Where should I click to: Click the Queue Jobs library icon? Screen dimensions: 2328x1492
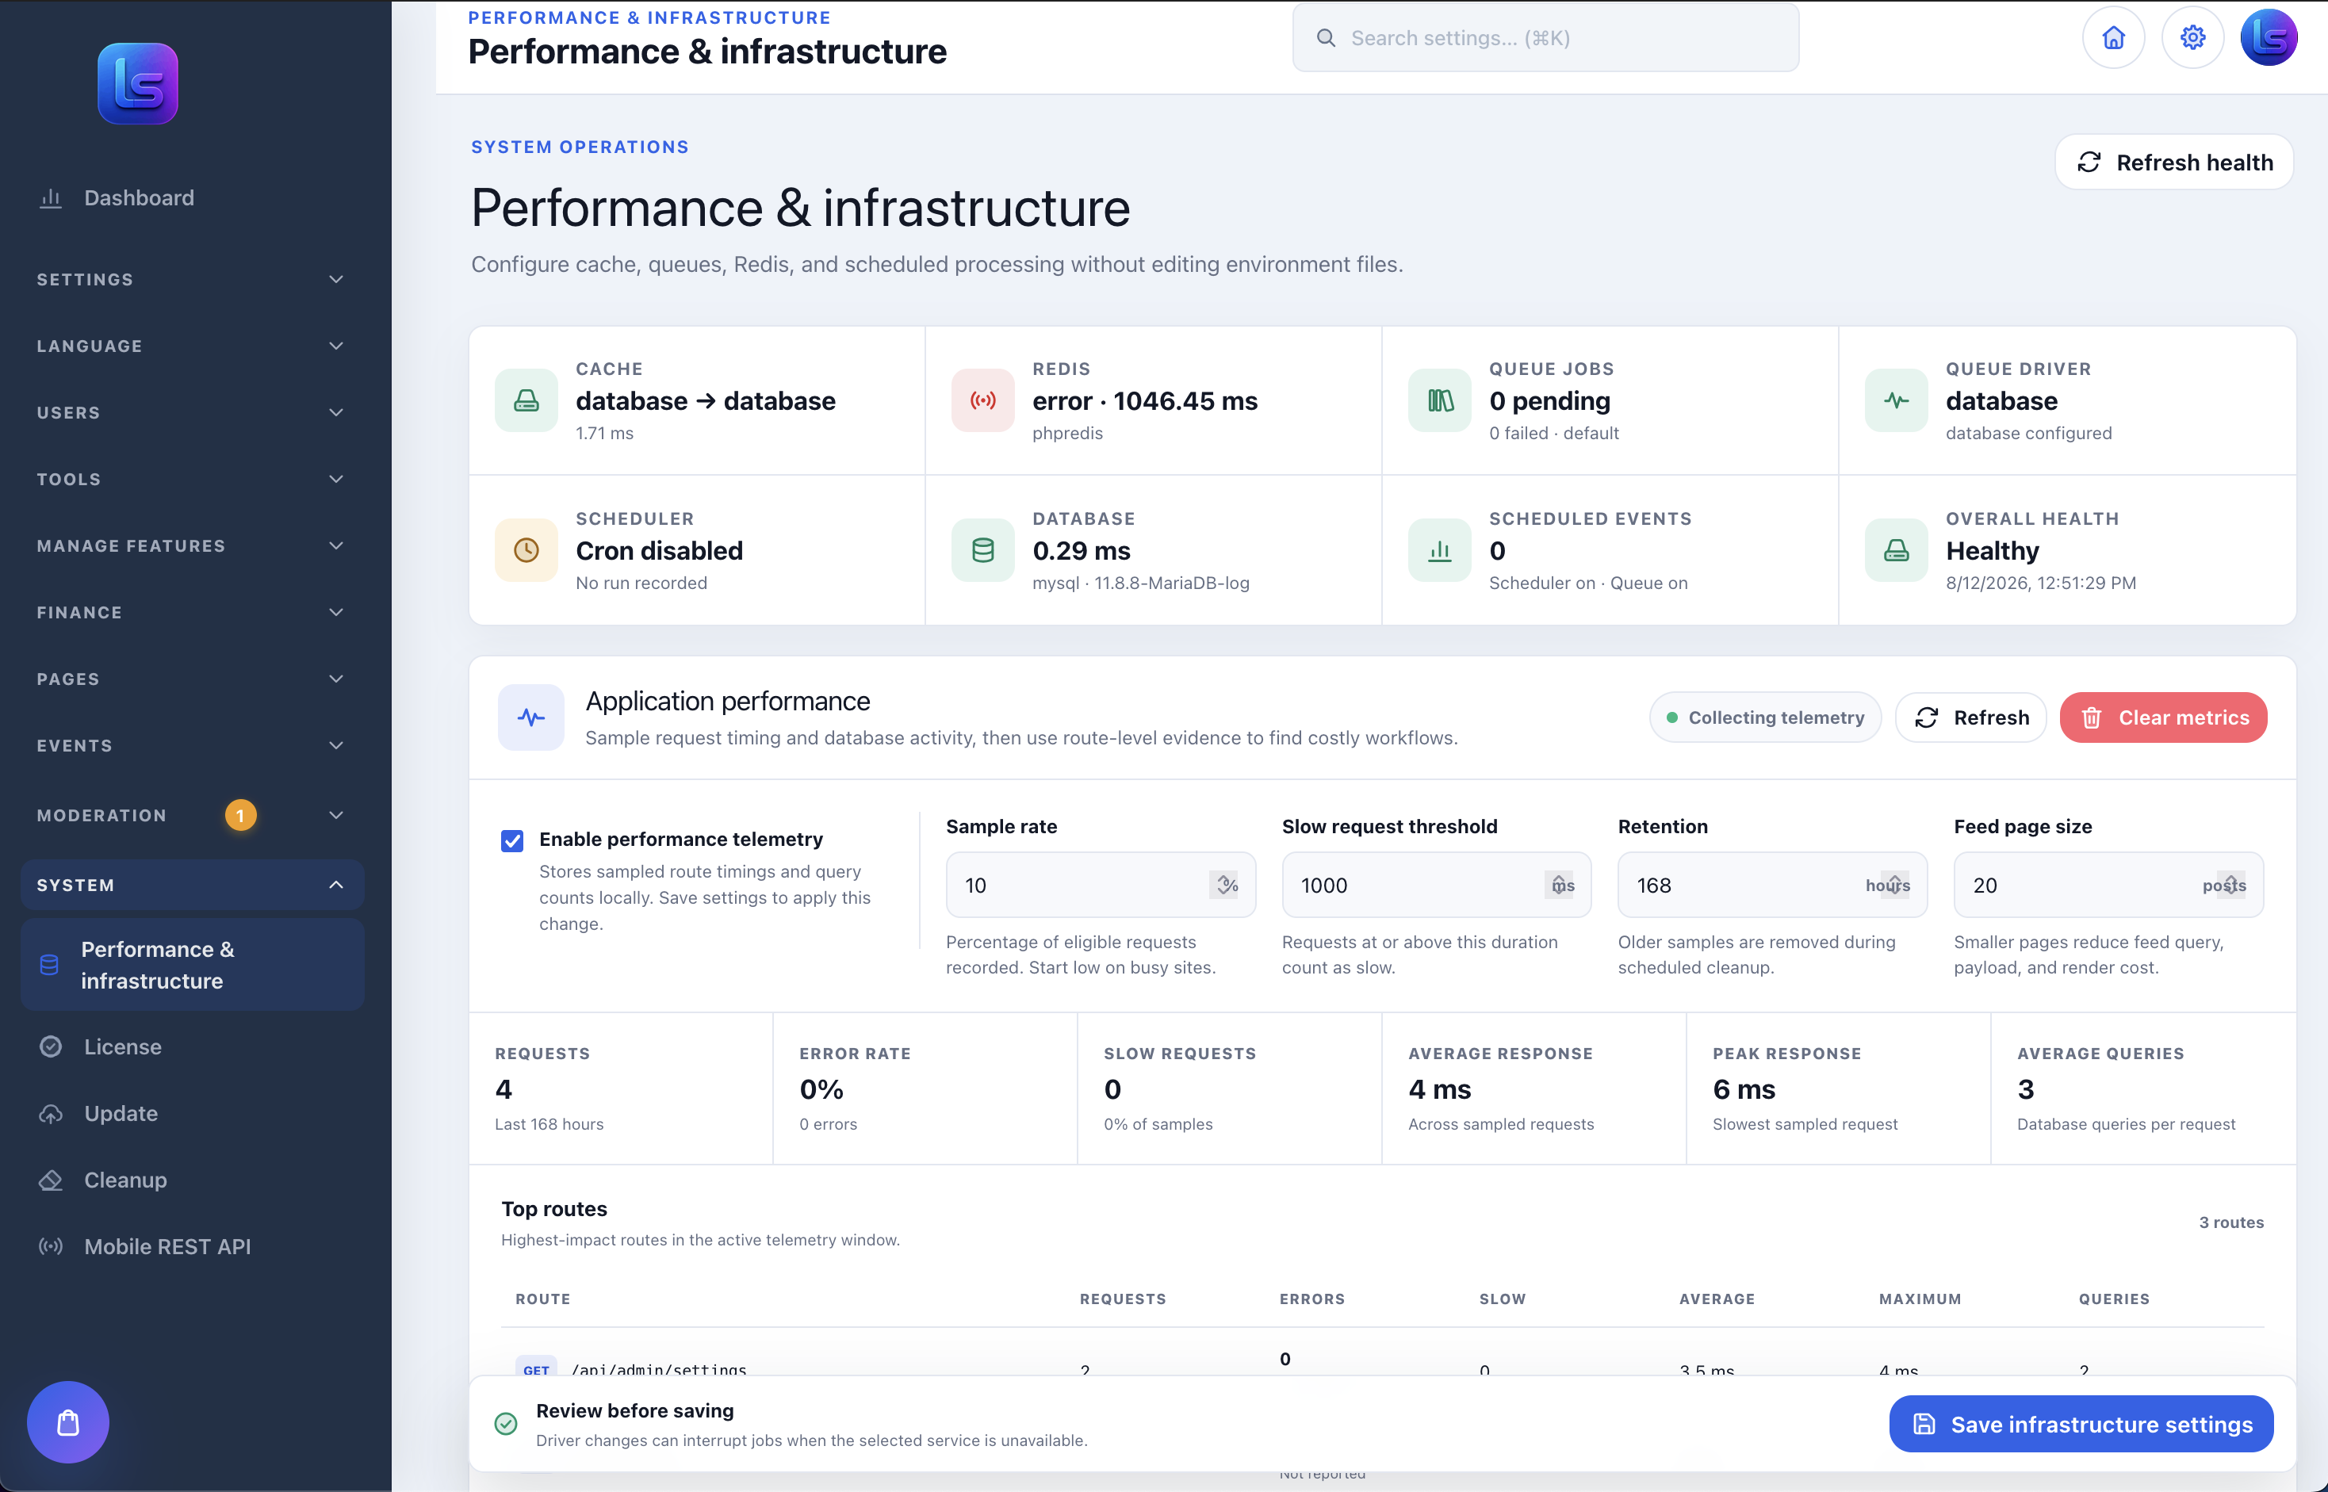click(x=1440, y=400)
